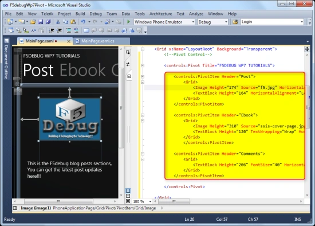Swap the design and XAML panes
315x226 pixels.
point(128,64)
